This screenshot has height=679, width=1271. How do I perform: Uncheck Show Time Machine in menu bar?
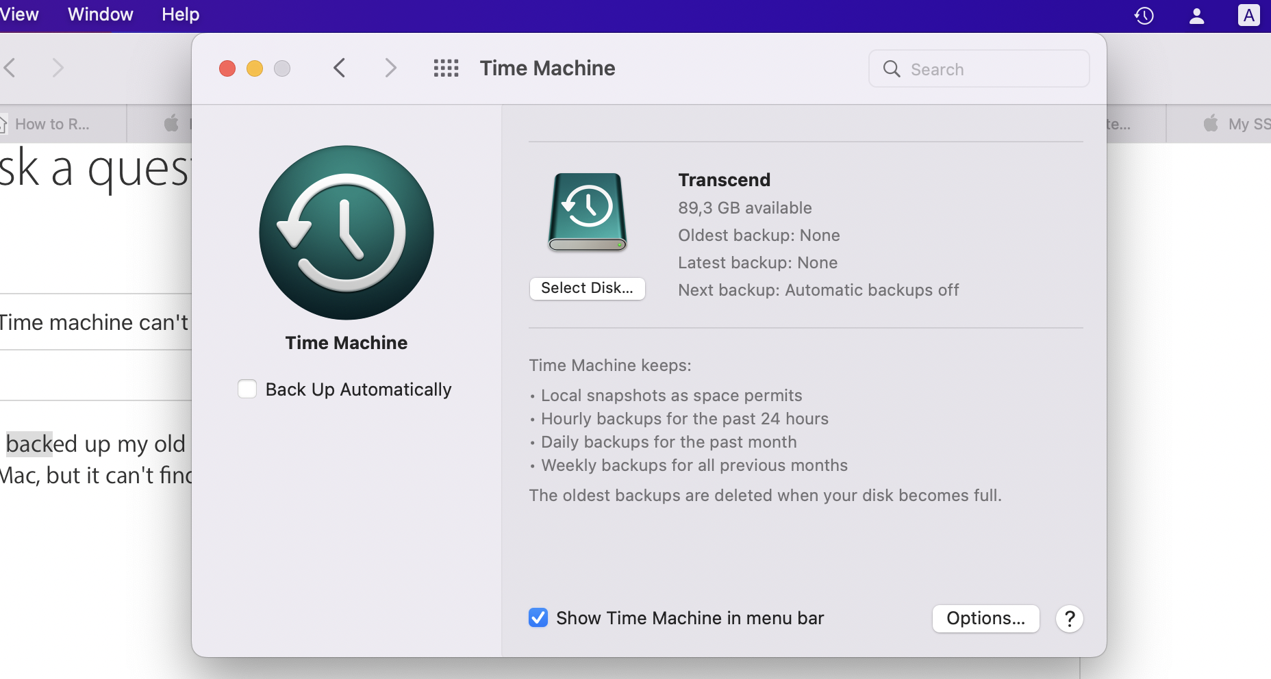(x=538, y=617)
